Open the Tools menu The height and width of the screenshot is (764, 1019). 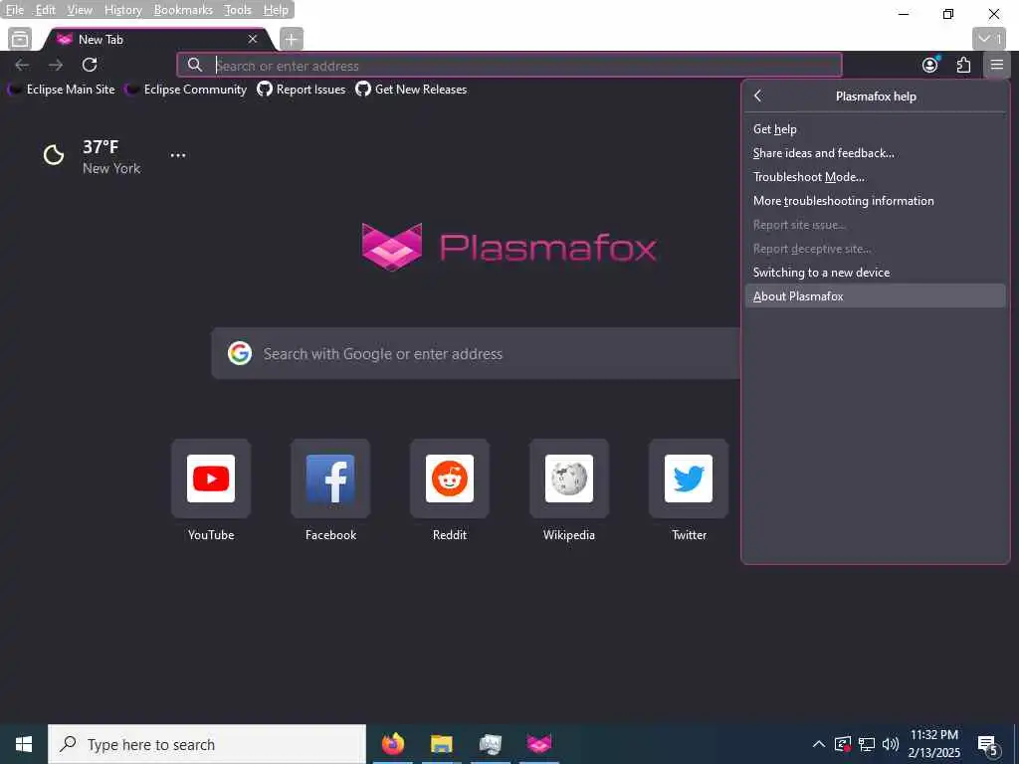tap(237, 10)
